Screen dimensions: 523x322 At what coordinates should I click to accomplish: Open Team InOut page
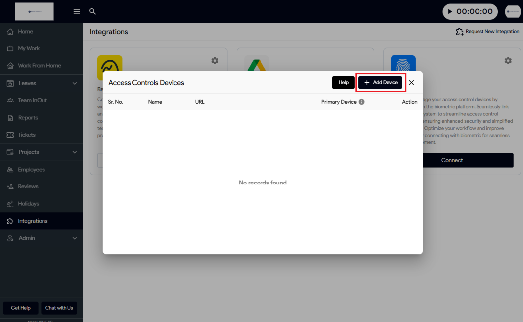pos(32,100)
